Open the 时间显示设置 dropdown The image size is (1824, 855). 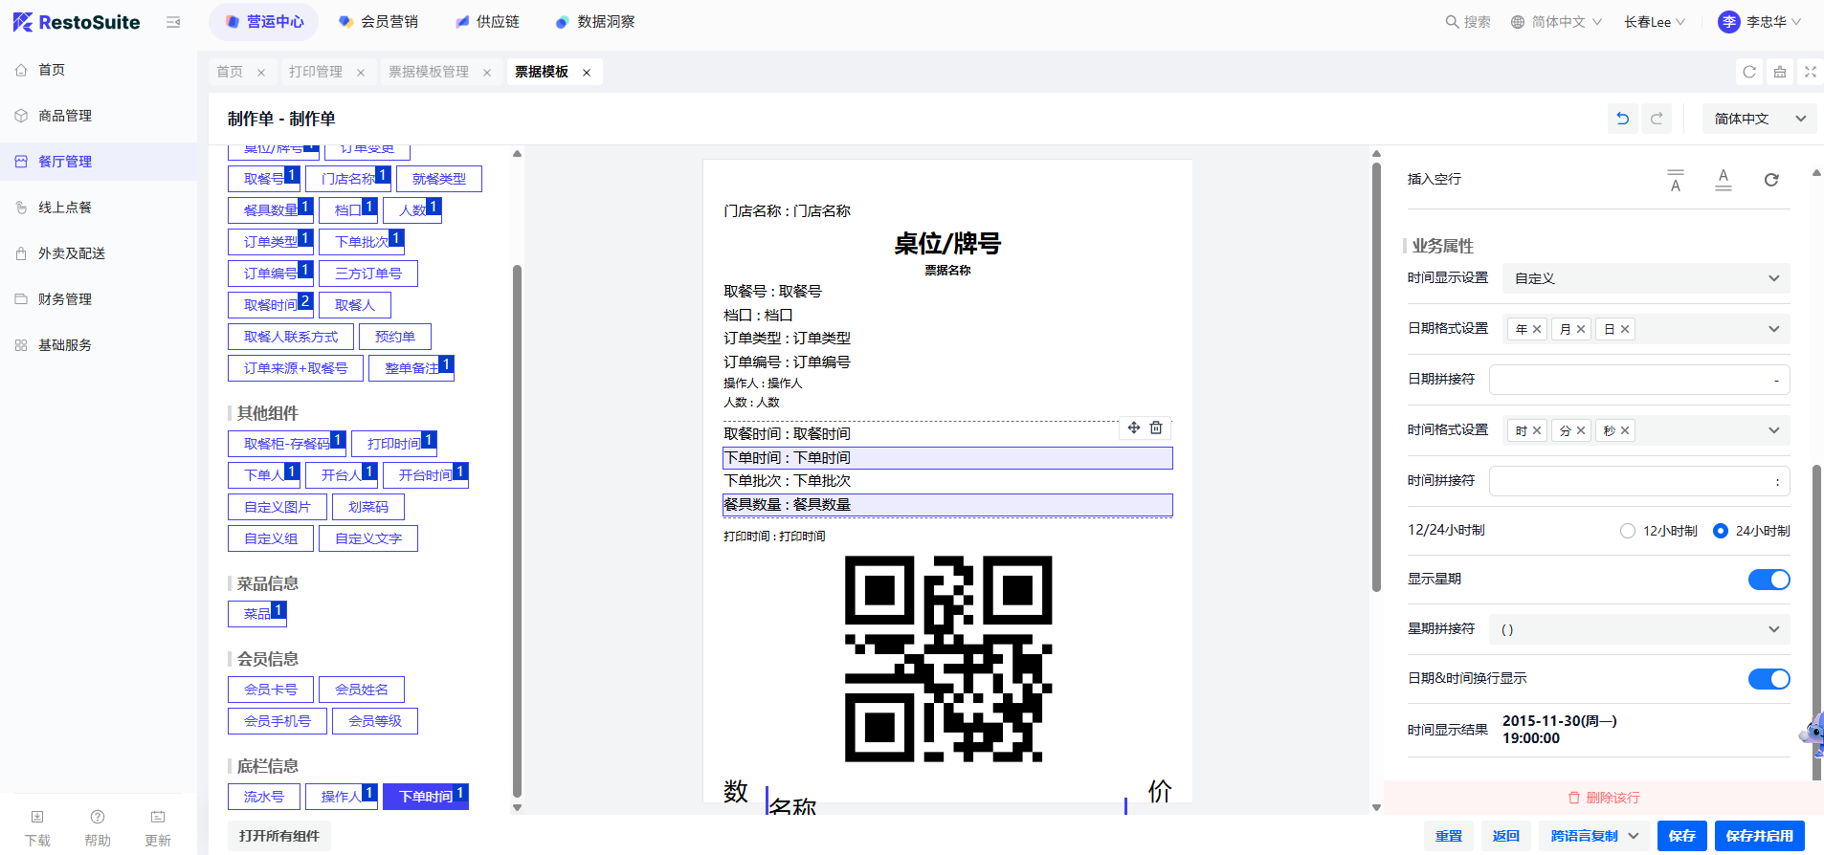pyautogui.click(x=1646, y=278)
